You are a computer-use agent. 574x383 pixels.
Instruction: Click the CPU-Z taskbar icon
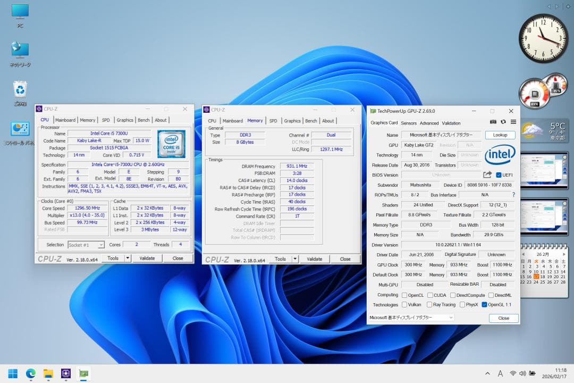click(66, 373)
